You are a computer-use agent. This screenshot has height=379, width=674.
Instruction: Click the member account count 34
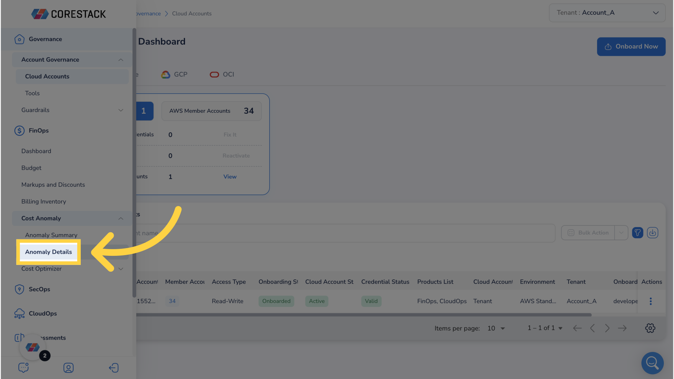point(172,301)
